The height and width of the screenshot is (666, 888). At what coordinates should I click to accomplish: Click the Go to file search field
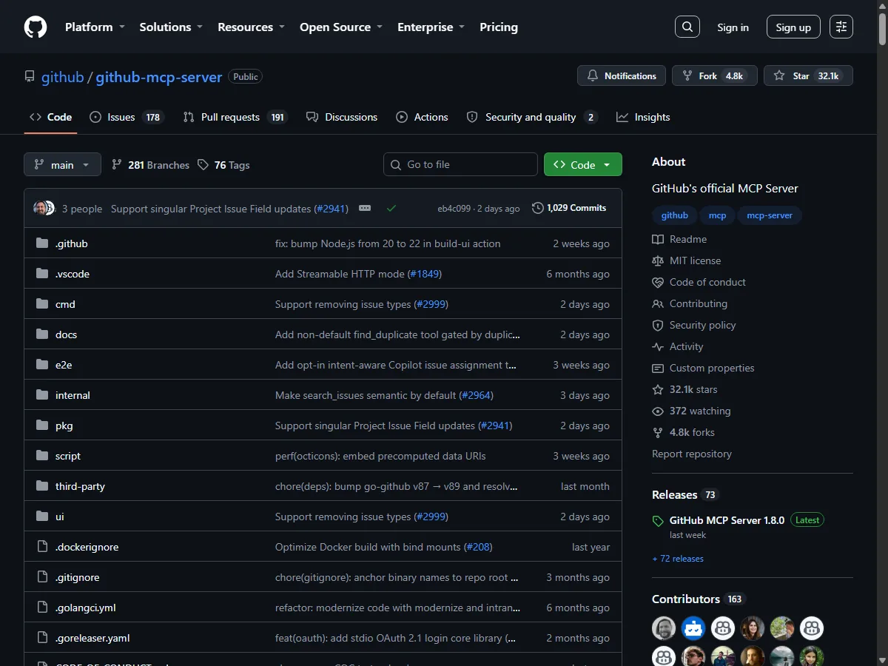460,164
